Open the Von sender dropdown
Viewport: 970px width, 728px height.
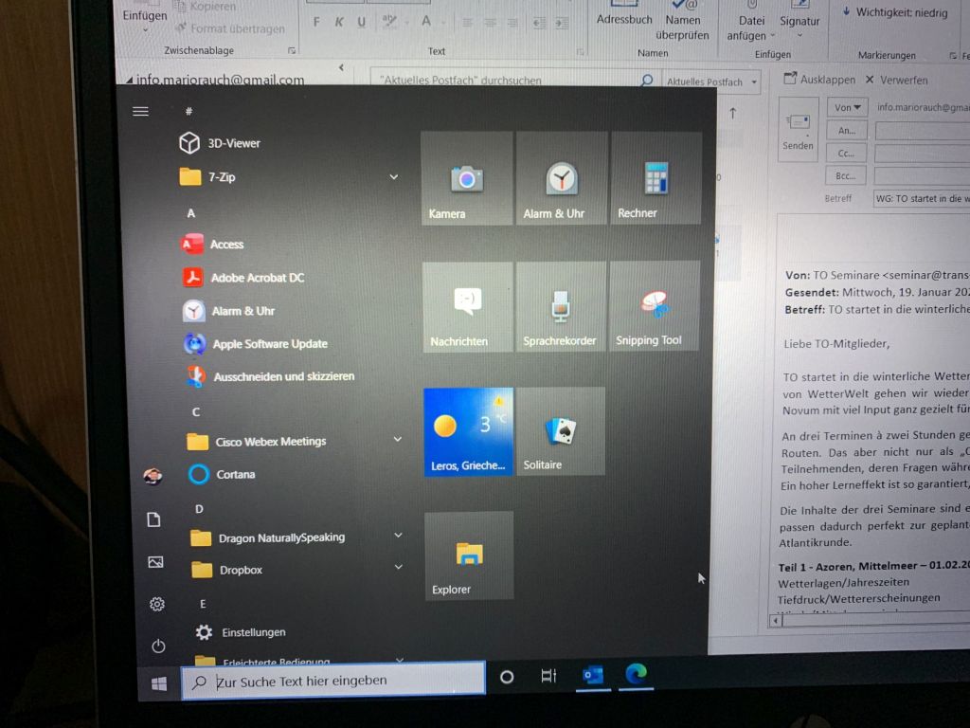(846, 108)
